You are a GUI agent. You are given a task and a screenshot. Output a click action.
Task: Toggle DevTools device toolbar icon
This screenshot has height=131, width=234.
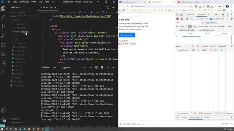point(181,15)
